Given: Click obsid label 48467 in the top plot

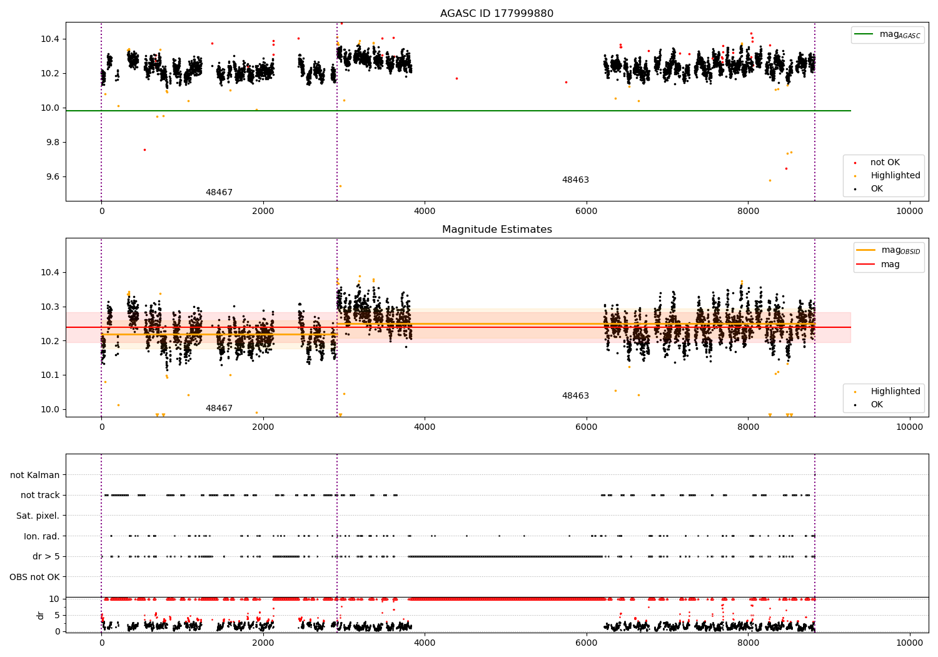Looking at the screenshot, I should (219, 193).
